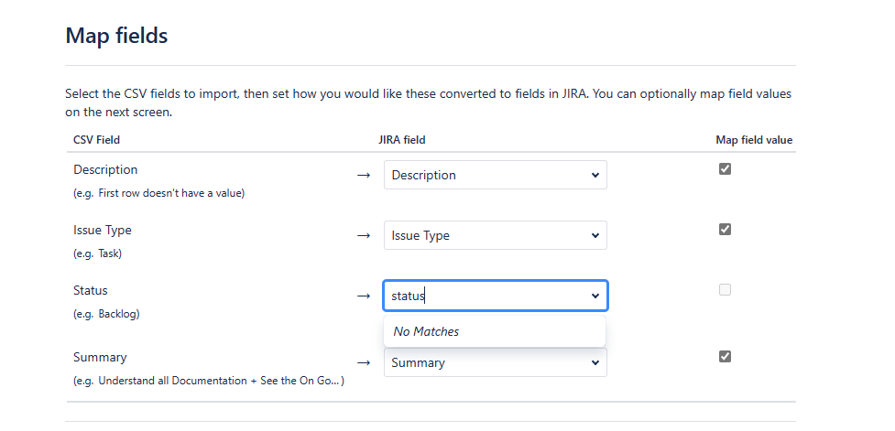Screen dimensions: 895x431
Task: Enable Map field value checkbox for Status
Action: pos(725,289)
